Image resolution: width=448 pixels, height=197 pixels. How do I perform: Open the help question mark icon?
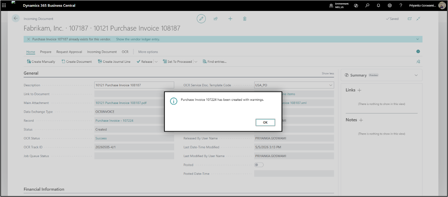tap(401, 5)
